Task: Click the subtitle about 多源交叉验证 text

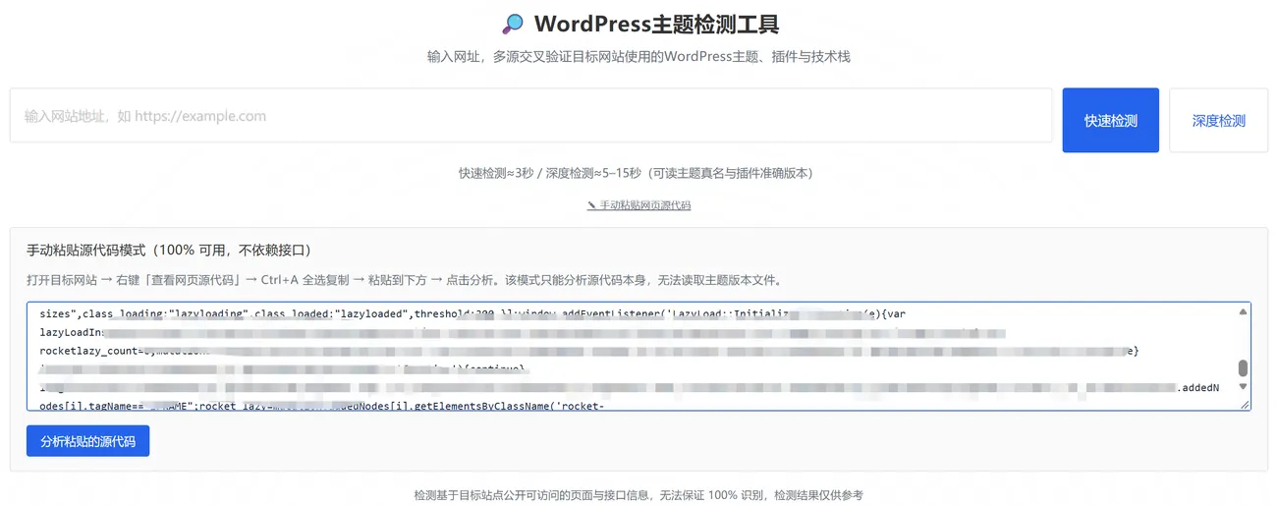Action: [638, 57]
